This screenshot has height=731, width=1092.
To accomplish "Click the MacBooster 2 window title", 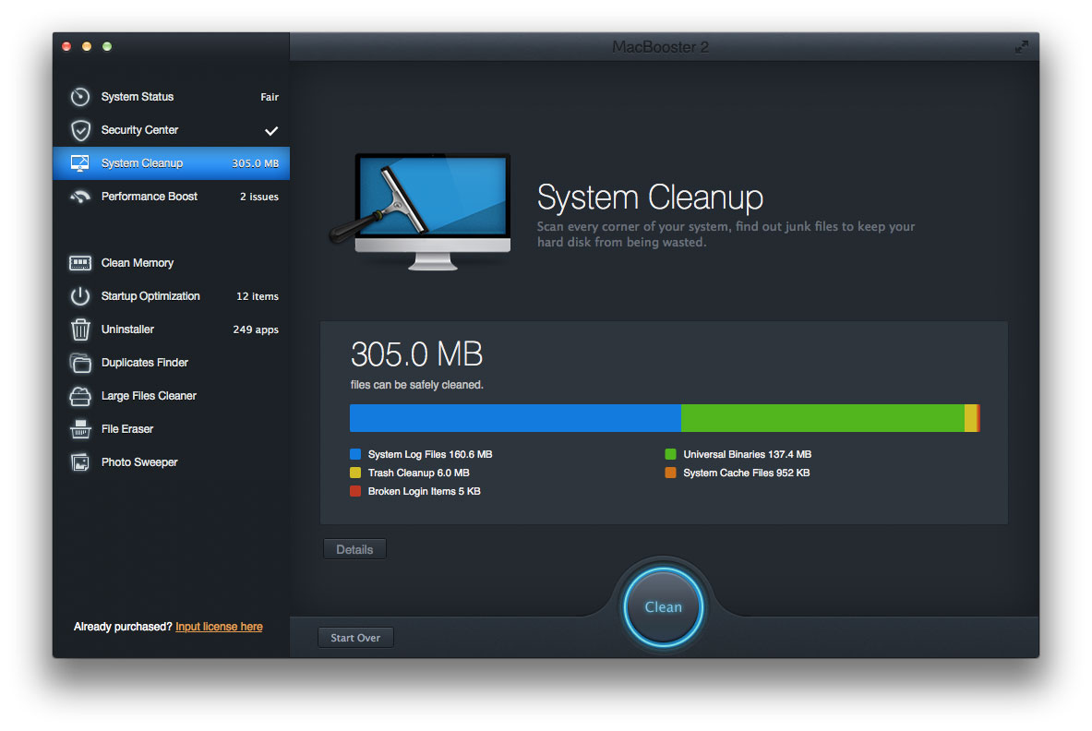I will coord(660,47).
